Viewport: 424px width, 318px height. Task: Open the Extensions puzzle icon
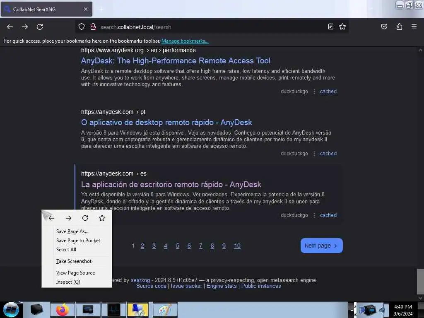[x=399, y=26]
